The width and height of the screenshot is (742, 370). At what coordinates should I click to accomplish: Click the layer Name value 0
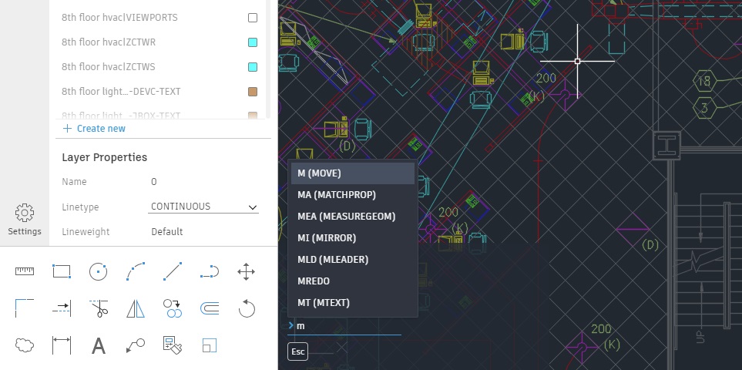coord(154,182)
